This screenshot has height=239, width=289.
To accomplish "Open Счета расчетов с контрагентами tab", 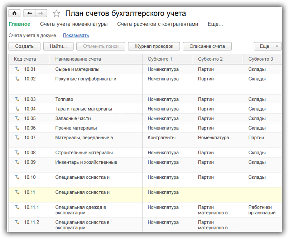I will point(158,24).
